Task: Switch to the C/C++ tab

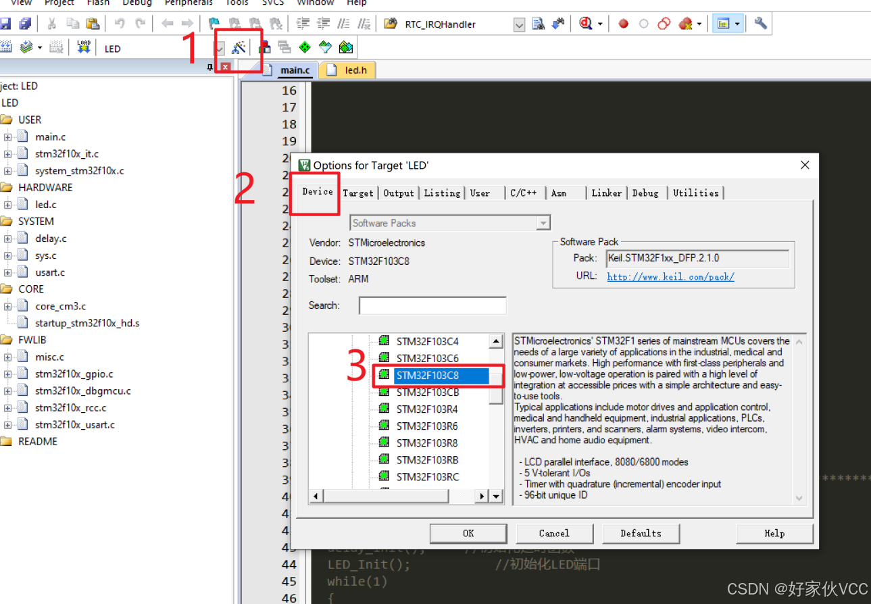Action: (x=524, y=193)
